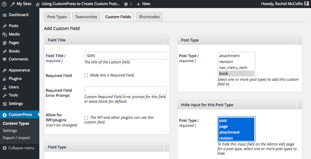311x159 pixels.
Task: Click Rachel McCollin's avatar thumbnail
Action: 307,4
